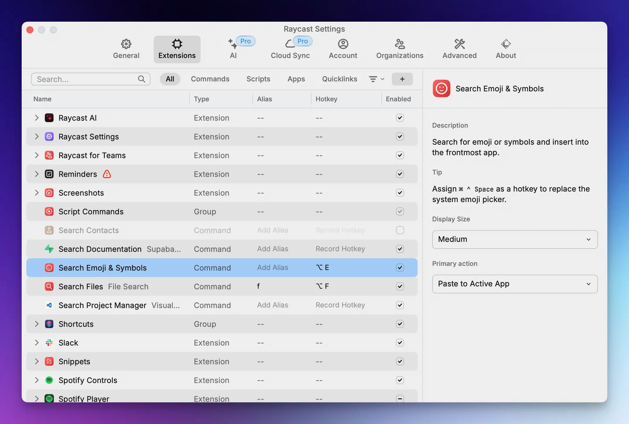Image resolution: width=629 pixels, height=424 pixels.
Task: Sort by the Name column header
Action: pos(42,99)
